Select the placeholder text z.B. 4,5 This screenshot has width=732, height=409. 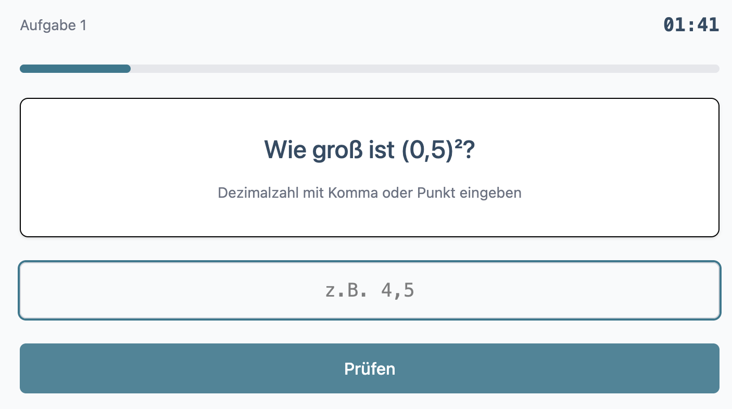point(370,290)
